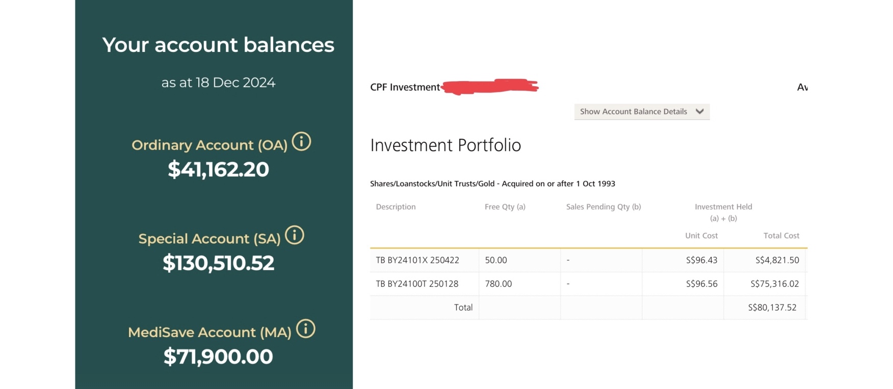This screenshot has height=389, width=893.
Task: Click the $41,162.20 Ordinary Account balance
Action: click(218, 169)
